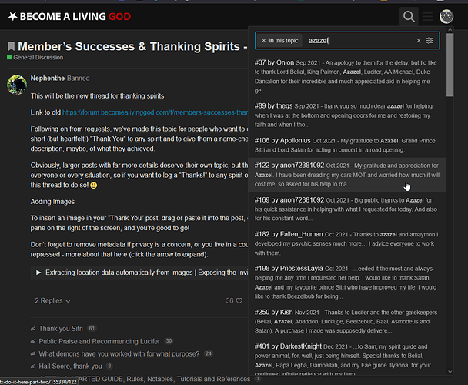This screenshot has height=385, width=468.
Task: Open Nephenthe's avatar image
Action: coord(17,85)
